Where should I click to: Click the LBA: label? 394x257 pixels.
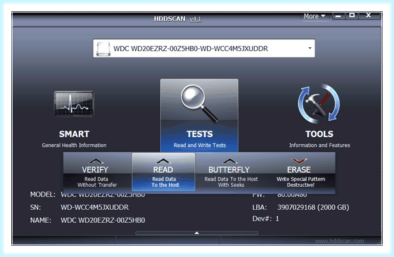point(259,207)
